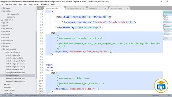Click the global folder icon
172x97 pixels.
pyautogui.click(x=3, y=34)
